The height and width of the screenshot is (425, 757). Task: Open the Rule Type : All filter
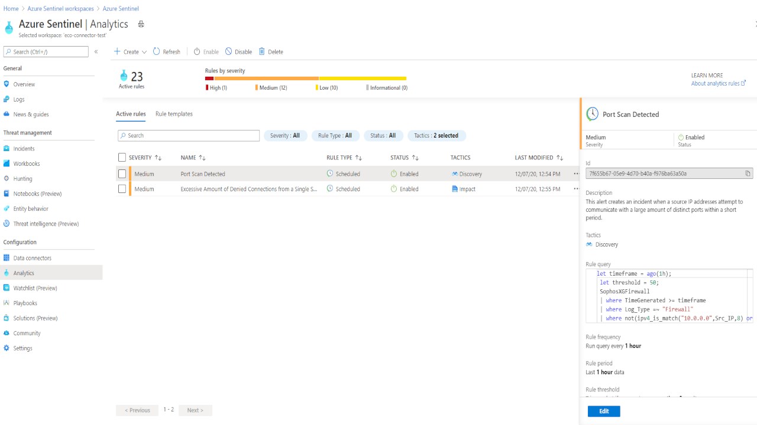[335, 136]
